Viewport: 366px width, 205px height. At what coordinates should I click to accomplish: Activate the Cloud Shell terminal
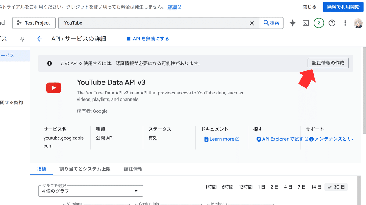306,23
